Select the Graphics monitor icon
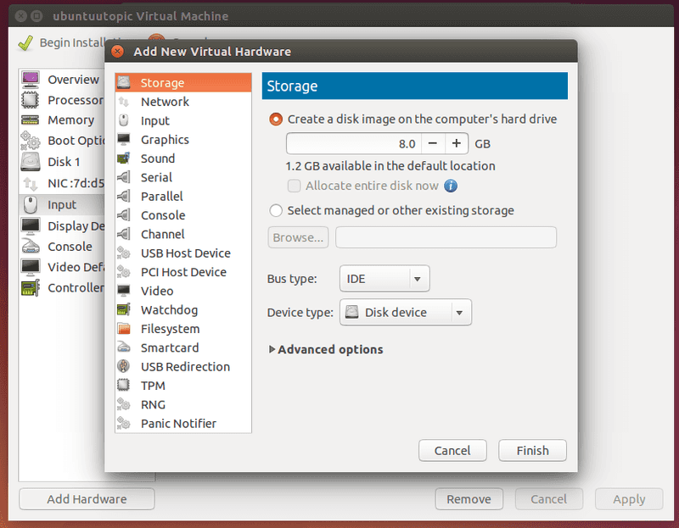The height and width of the screenshot is (528, 679). click(x=124, y=140)
